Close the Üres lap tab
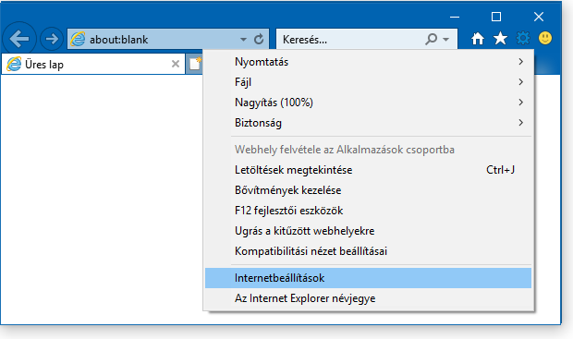573x339 pixels. (x=176, y=64)
